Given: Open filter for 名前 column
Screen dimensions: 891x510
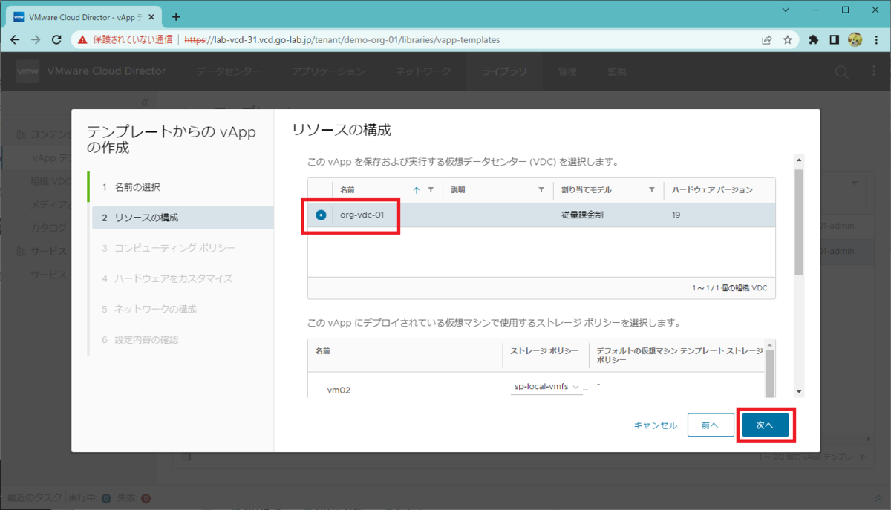Looking at the screenshot, I should (431, 190).
